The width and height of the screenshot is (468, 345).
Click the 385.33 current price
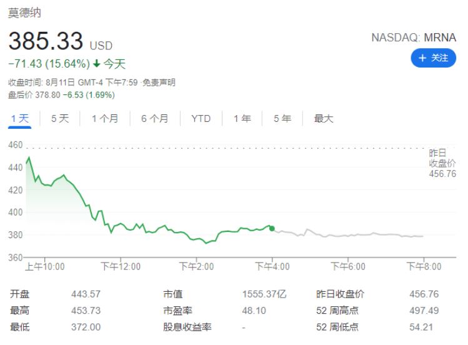coord(46,42)
